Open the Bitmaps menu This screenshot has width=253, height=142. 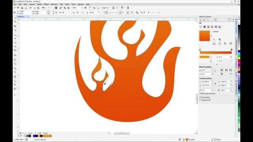pos(54,4)
